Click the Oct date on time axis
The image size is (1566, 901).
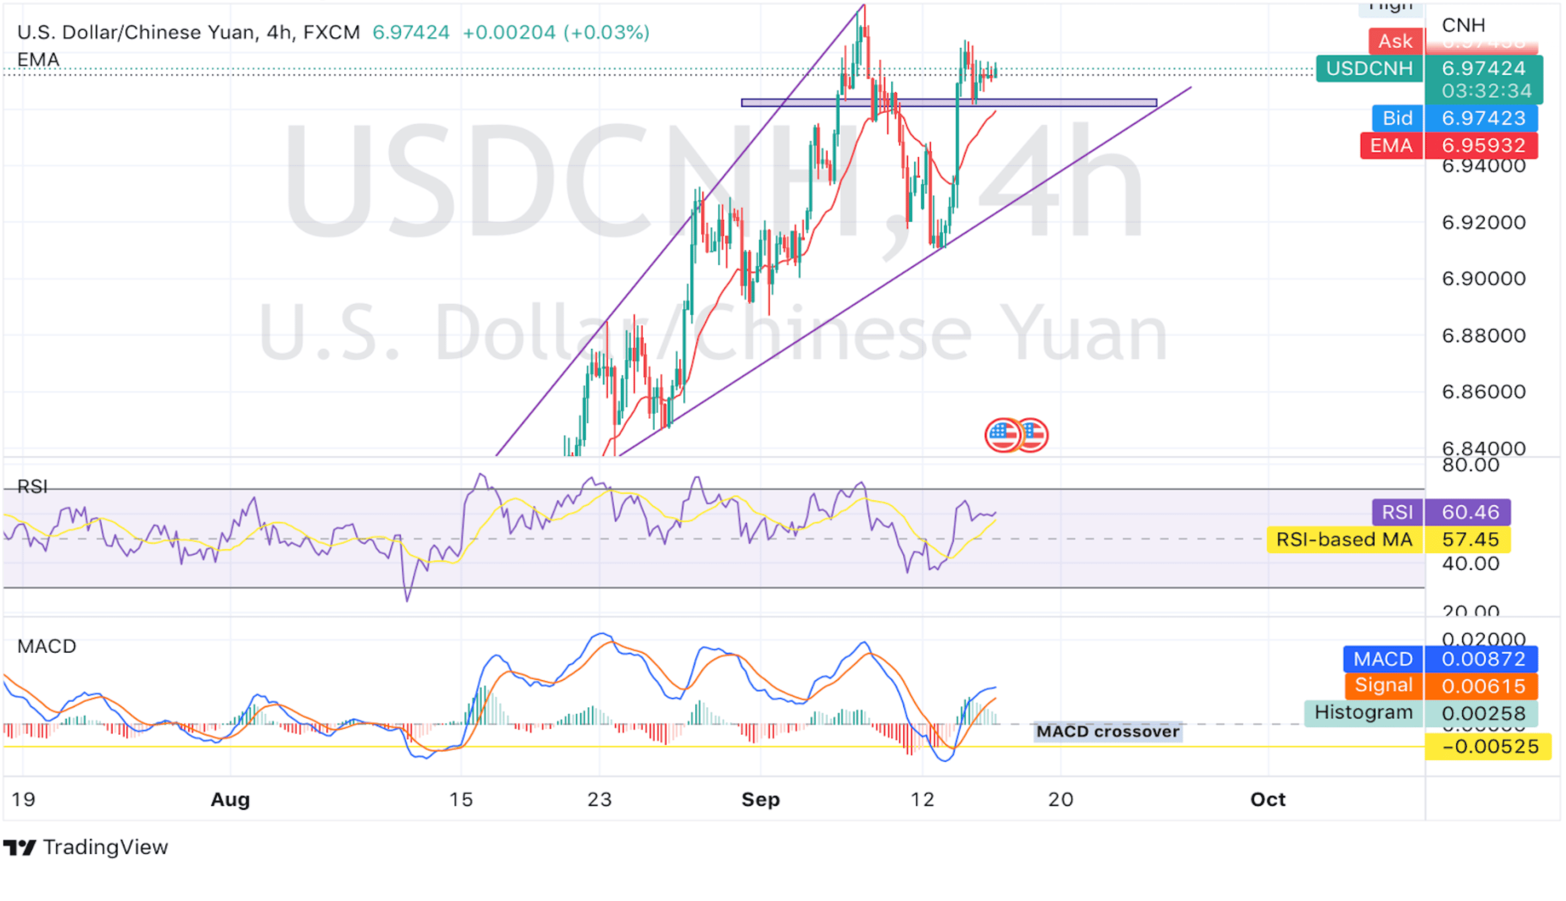(x=1268, y=799)
